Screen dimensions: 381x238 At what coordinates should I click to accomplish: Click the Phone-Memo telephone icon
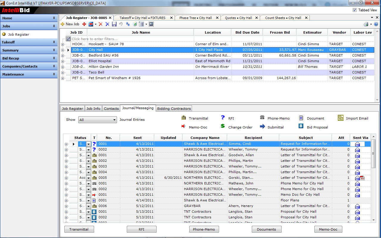(x=262, y=118)
